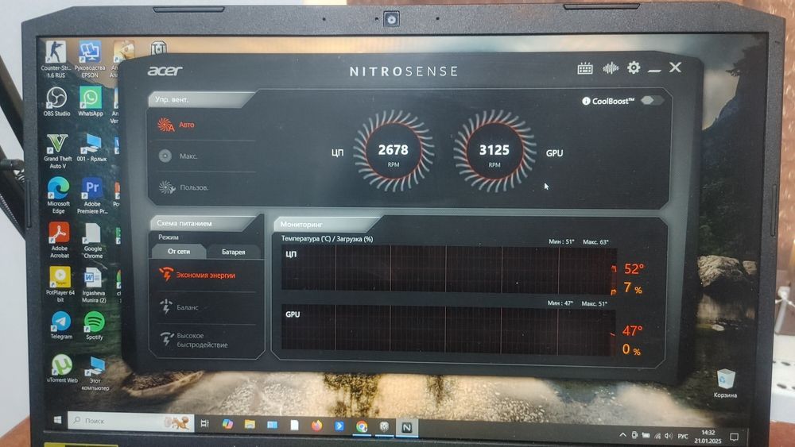795x447 pixels.
Task: Open NitroSense settings gear
Action: [x=634, y=67]
